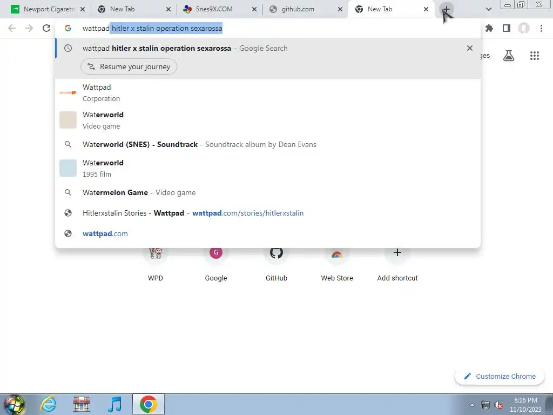Remove the history suggestion with X

[x=469, y=48]
